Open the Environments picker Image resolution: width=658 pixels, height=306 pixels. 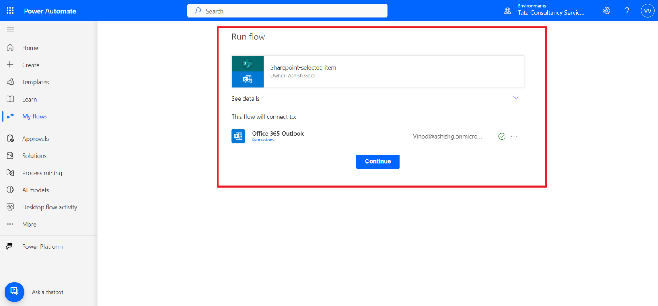[x=545, y=11]
